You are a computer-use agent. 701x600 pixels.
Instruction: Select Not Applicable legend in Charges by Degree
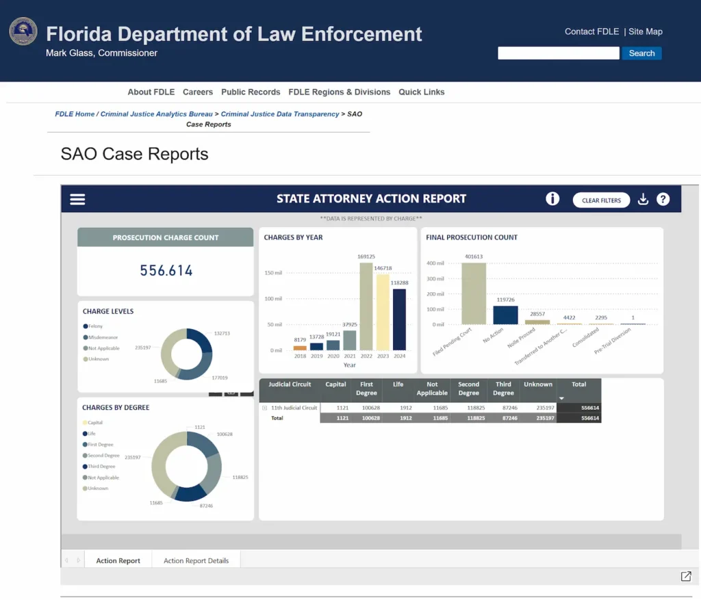101,478
